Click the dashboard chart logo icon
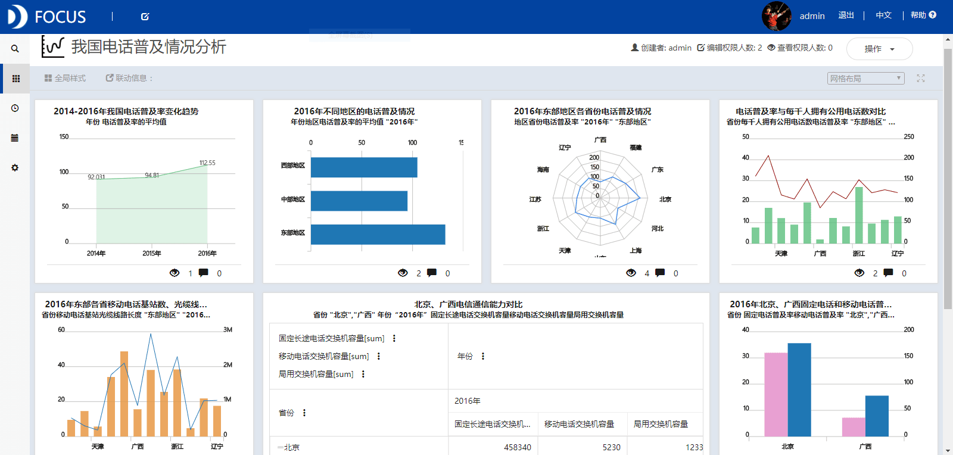This screenshot has width=953, height=455. (x=52, y=46)
